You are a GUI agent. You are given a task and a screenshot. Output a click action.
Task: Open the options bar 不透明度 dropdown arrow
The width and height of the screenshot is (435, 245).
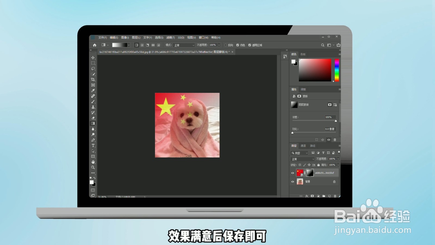[219, 45]
